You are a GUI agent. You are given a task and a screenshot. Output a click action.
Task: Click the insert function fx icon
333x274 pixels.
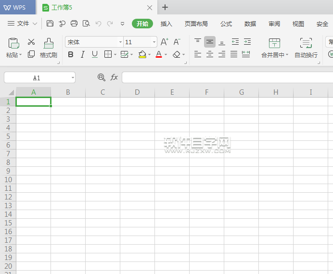tap(114, 77)
